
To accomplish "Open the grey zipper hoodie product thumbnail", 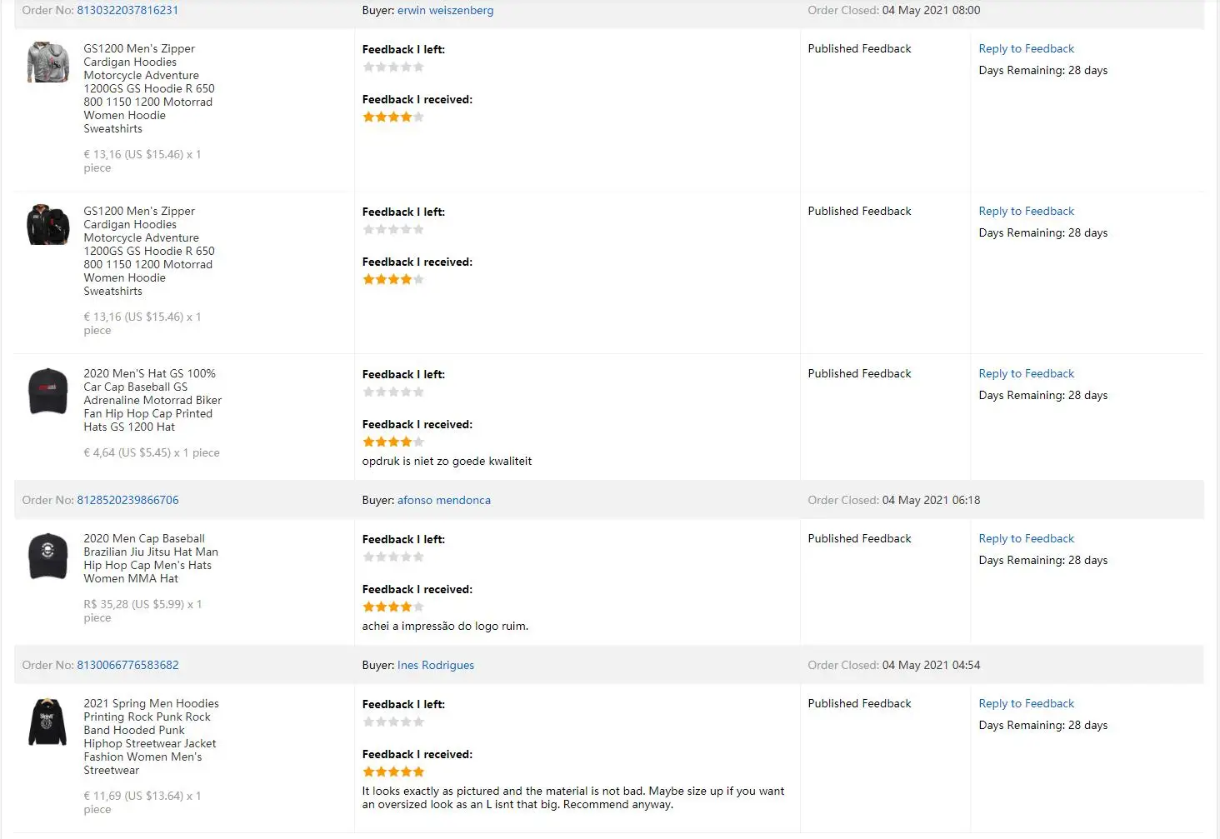I will 47,62.
